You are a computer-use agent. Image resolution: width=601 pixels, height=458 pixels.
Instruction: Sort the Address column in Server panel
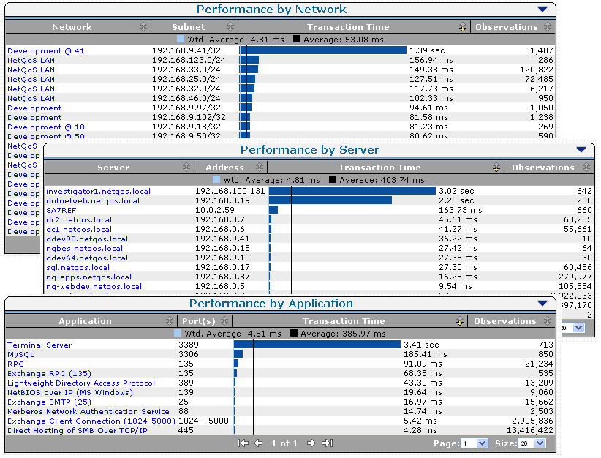pos(259,167)
